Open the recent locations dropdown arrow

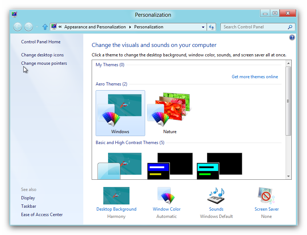37,27
